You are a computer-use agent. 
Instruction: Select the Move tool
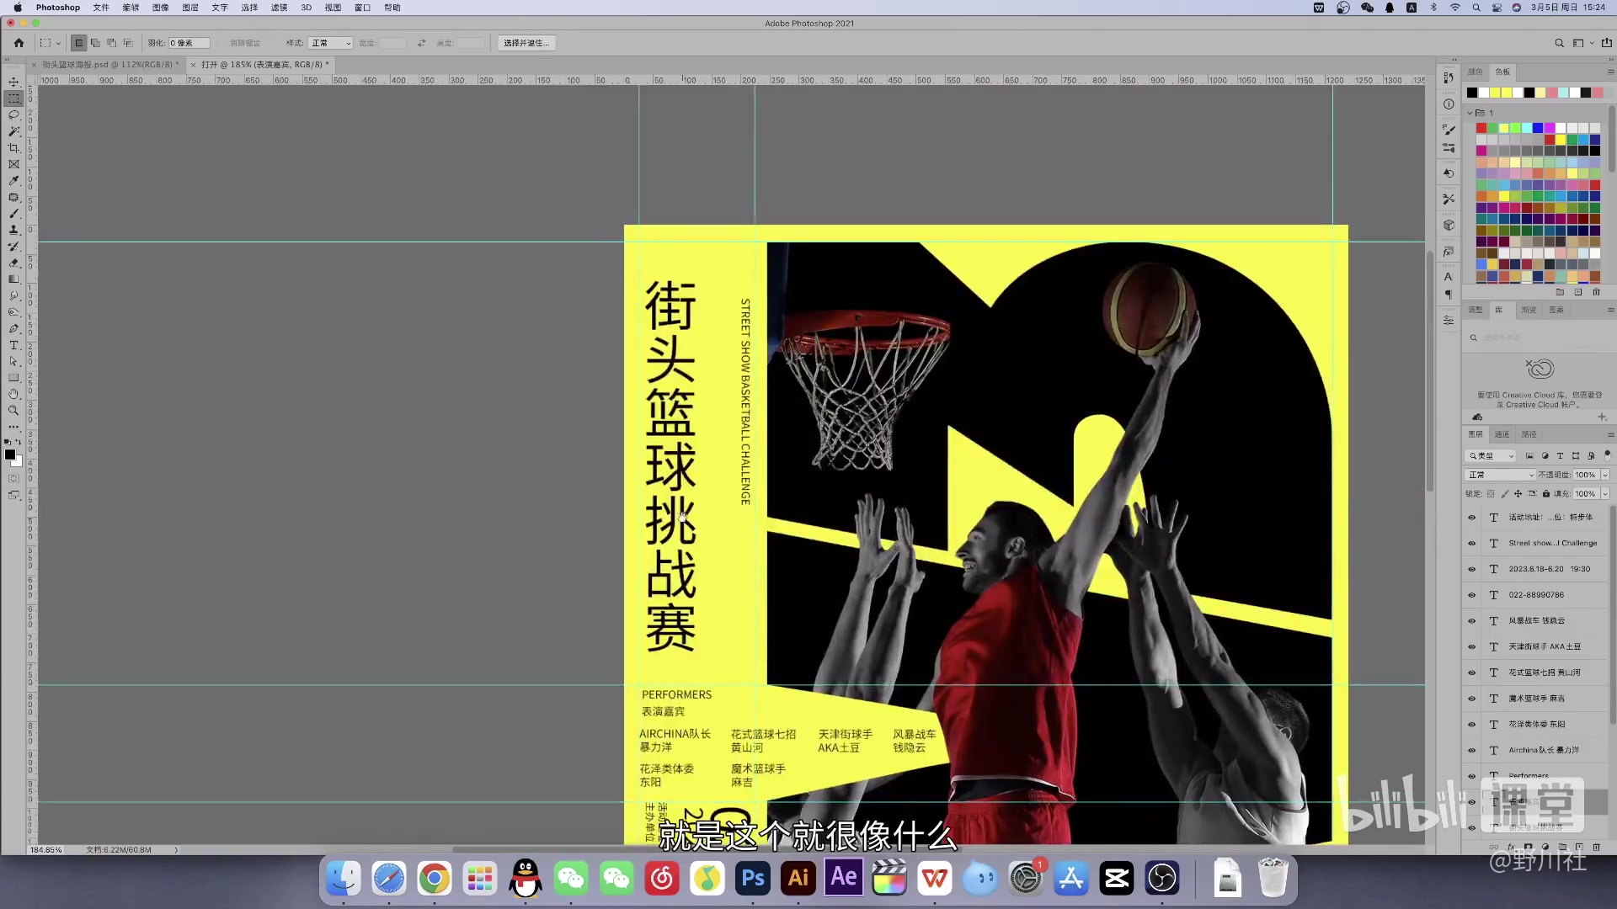(x=13, y=82)
